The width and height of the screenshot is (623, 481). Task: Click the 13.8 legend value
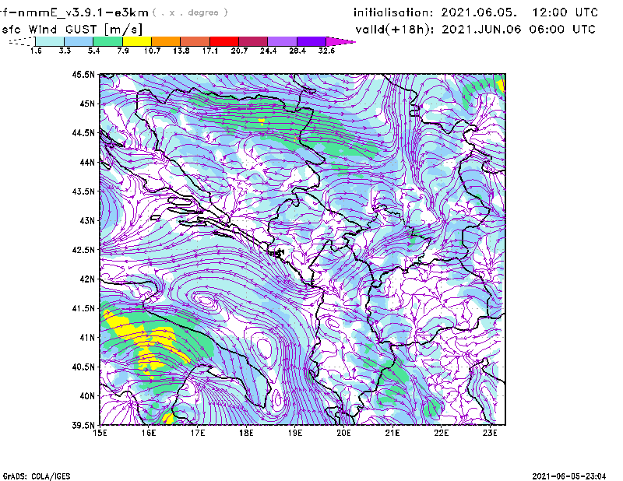pyautogui.click(x=181, y=51)
